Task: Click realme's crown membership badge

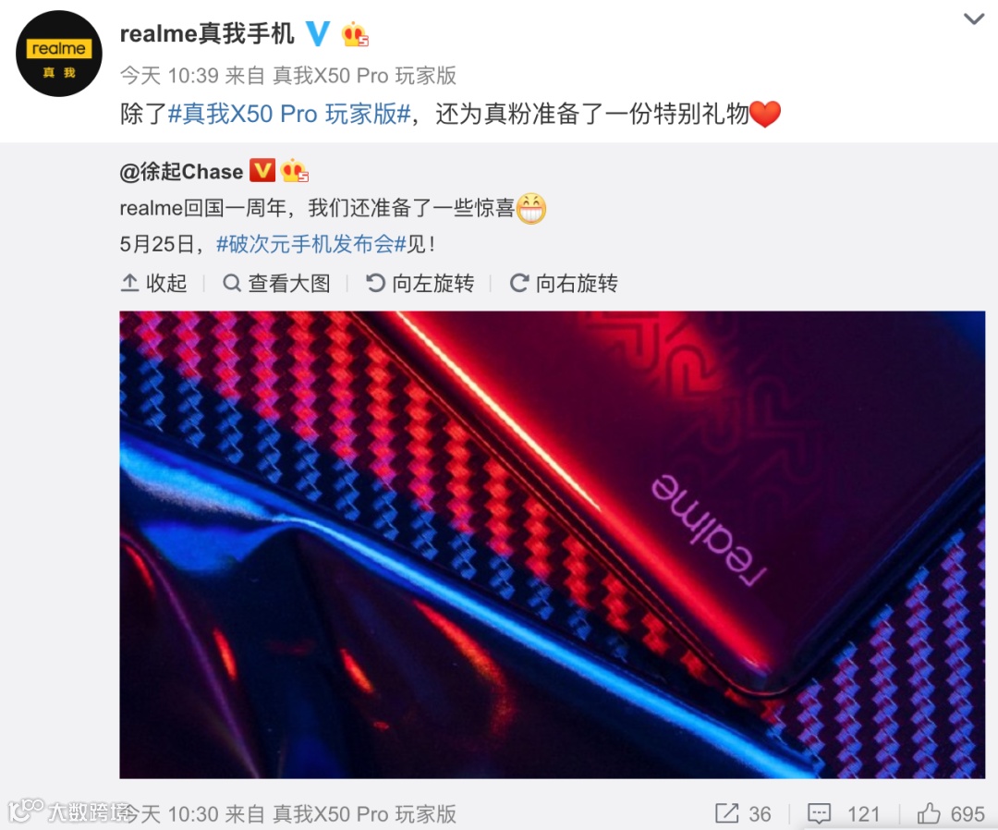Action: pos(355,33)
